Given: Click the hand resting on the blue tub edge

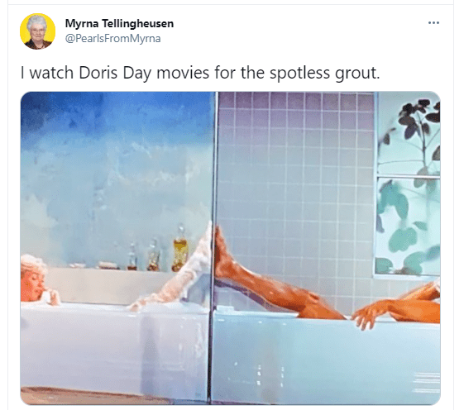Looking at the screenshot, I should [366, 317].
